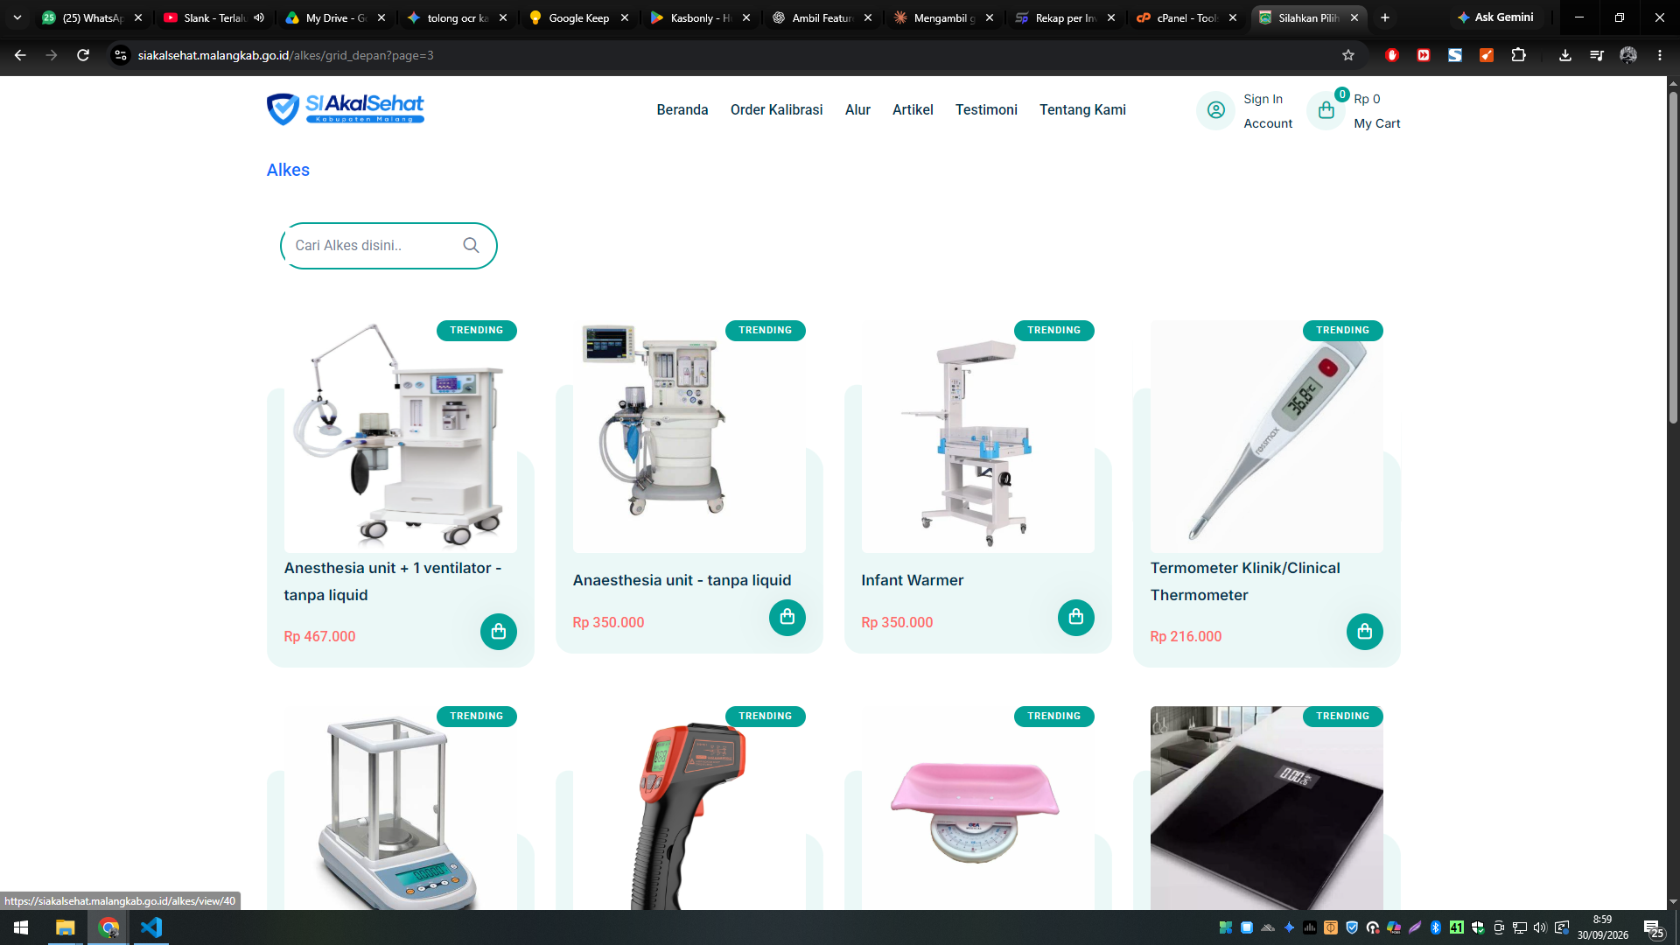Click the Alkes heading link
Image resolution: width=1680 pixels, height=945 pixels.
click(288, 170)
